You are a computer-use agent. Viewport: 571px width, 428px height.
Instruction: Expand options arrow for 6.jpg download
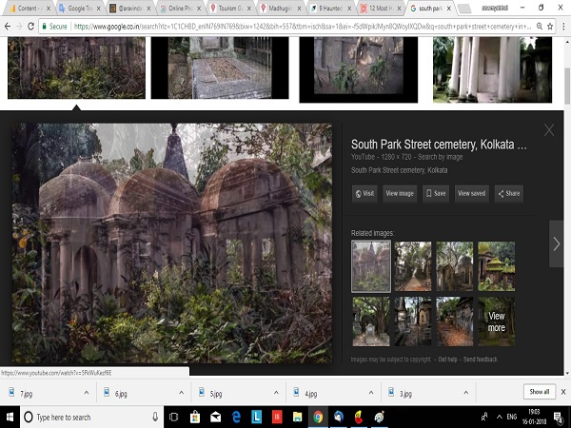click(181, 392)
